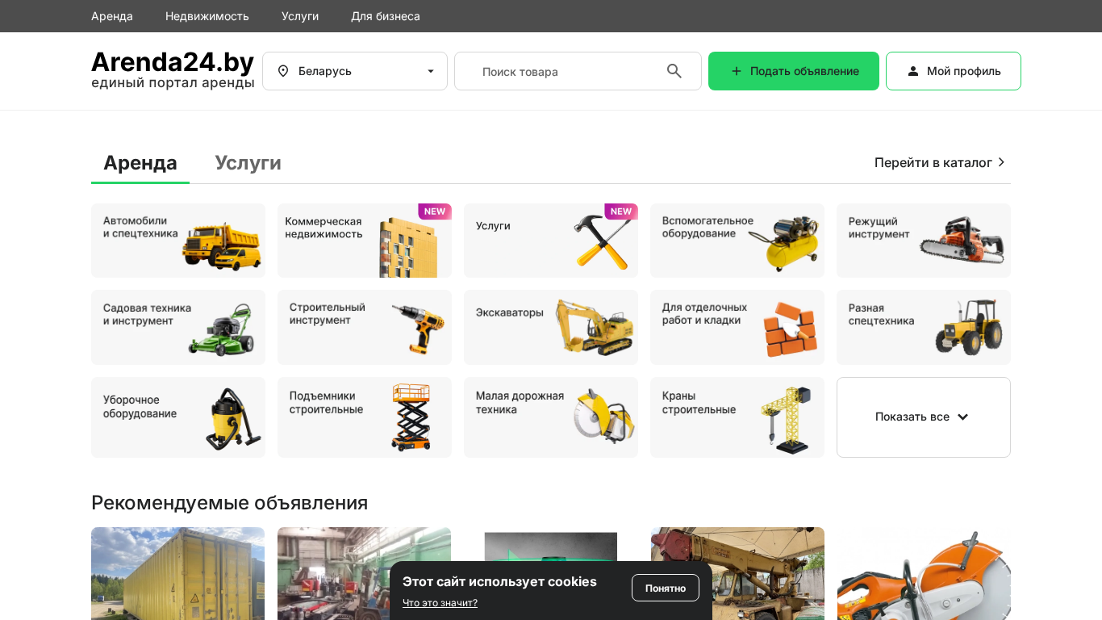Open the Беларусь region dropdown
1102x620 pixels.
[x=355, y=71]
